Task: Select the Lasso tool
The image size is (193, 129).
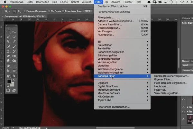Action: pyautogui.click(x=8, y=37)
